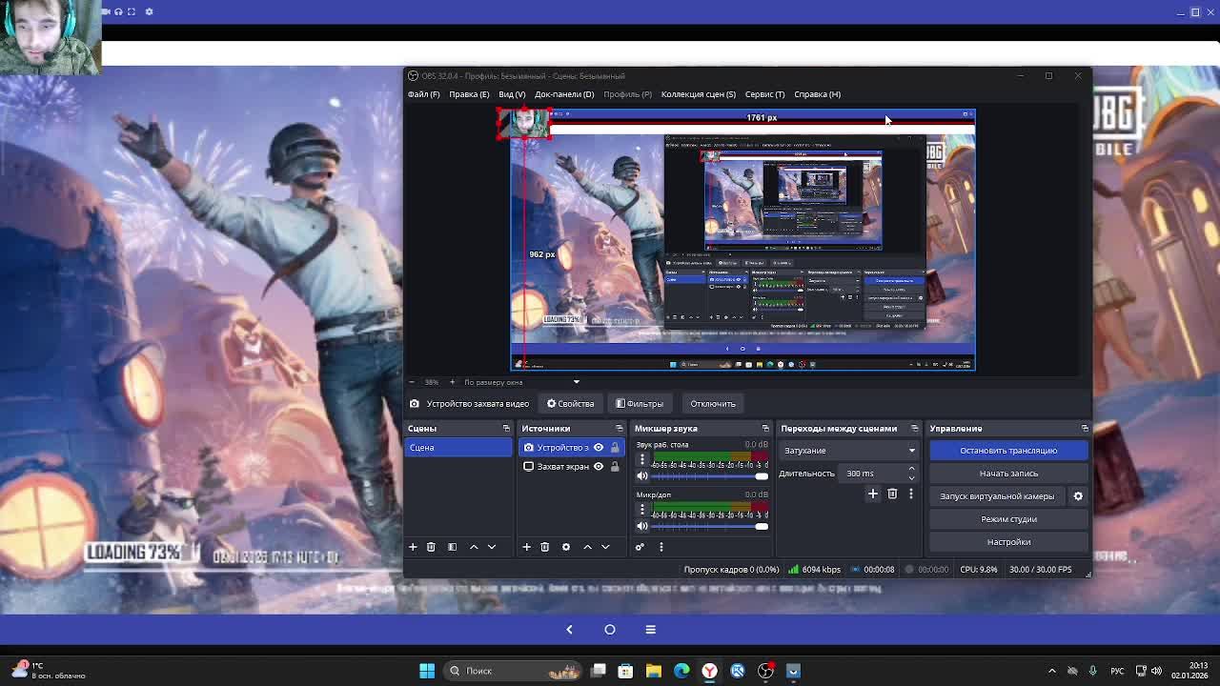Viewport: 1220px width, 686px height.
Task: Open File Explorer from the taskbar
Action: click(654, 671)
